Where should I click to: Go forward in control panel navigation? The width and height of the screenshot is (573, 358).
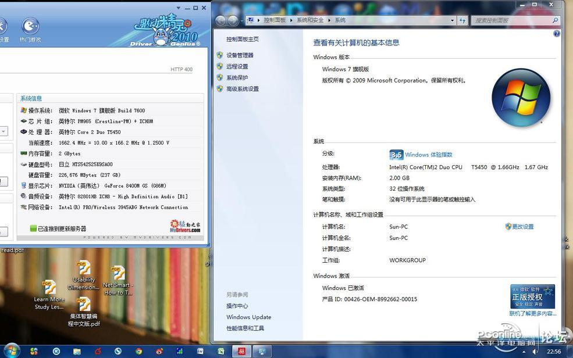[233, 21]
